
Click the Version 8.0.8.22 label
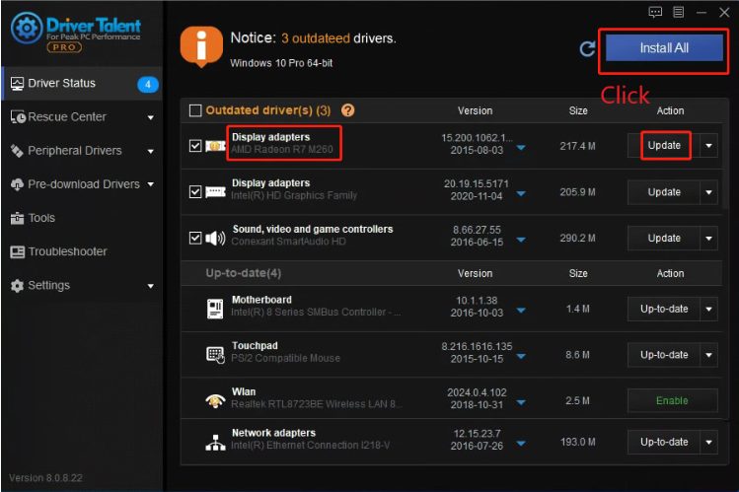click(45, 478)
